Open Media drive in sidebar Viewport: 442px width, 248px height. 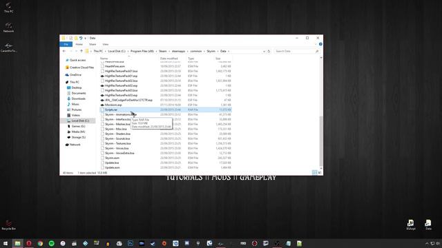click(78, 132)
